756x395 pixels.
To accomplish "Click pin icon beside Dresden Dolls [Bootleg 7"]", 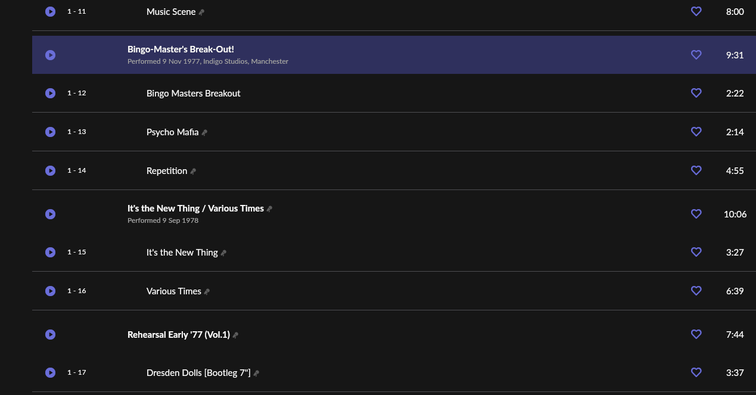I will [256, 374].
